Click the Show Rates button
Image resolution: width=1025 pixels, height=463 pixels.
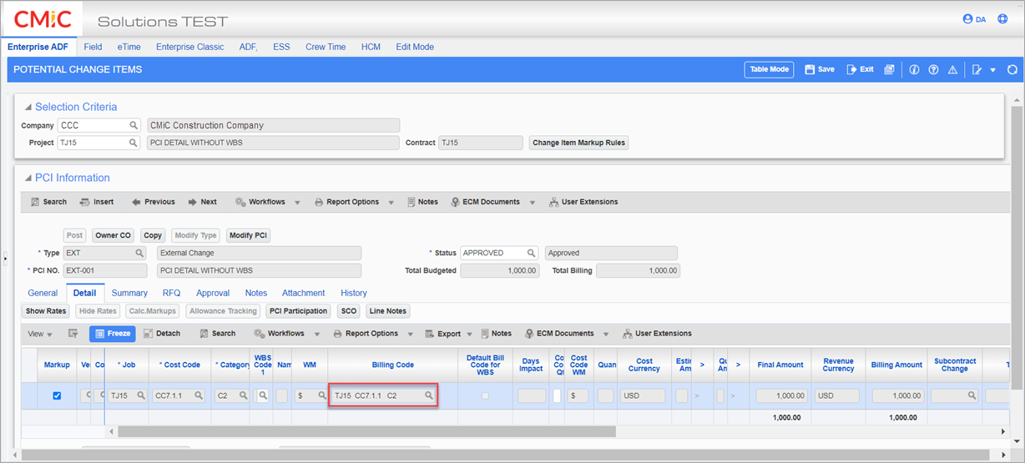point(46,311)
